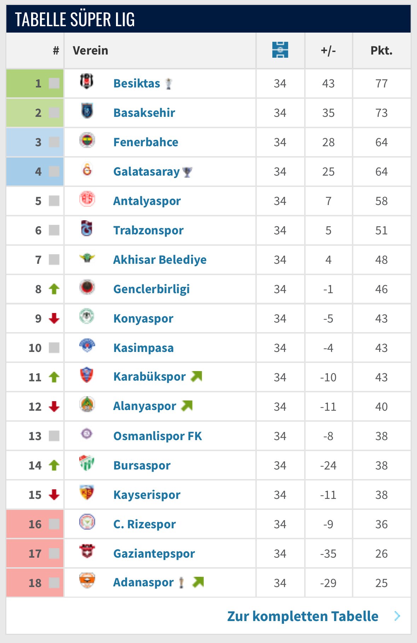Click the Trabzonspor club badge
The width and height of the screenshot is (417, 643).
[87, 228]
